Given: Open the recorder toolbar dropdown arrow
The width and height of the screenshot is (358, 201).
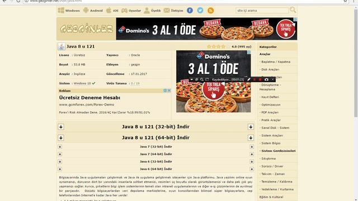Looking at the screenshot, I should (x=191, y=79).
